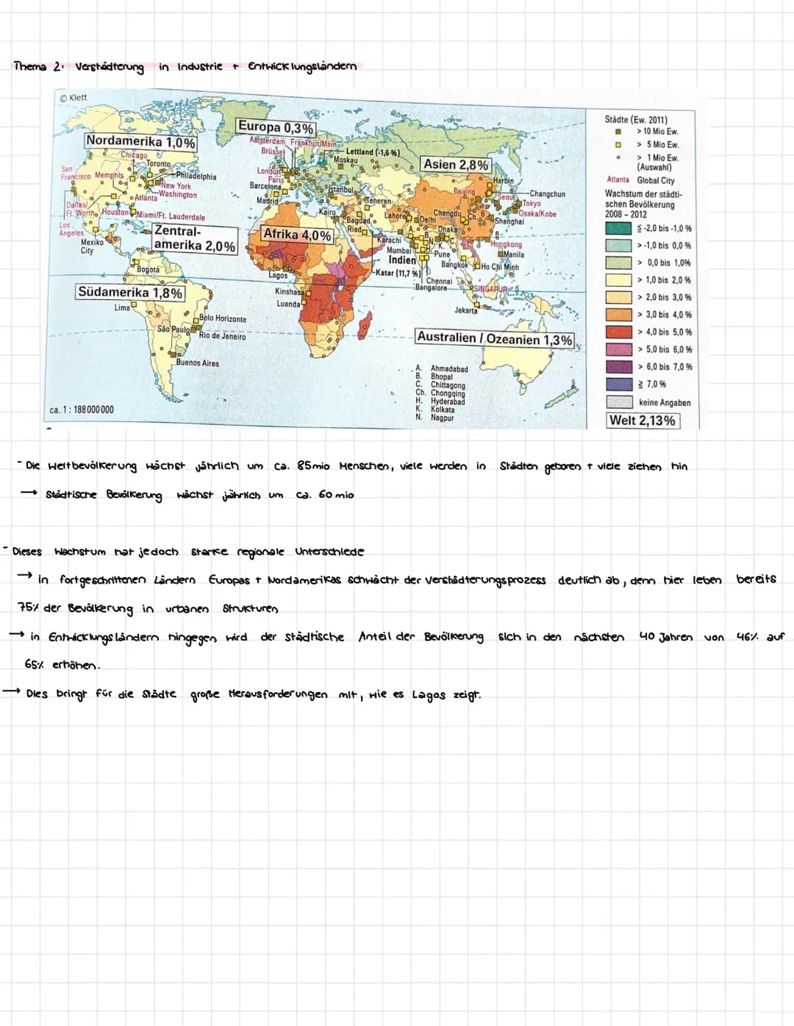Screen dimensions: 794x1026
Task: Click 'A. Ahmadabad' in the city key list
Action: (x=442, y=368)
